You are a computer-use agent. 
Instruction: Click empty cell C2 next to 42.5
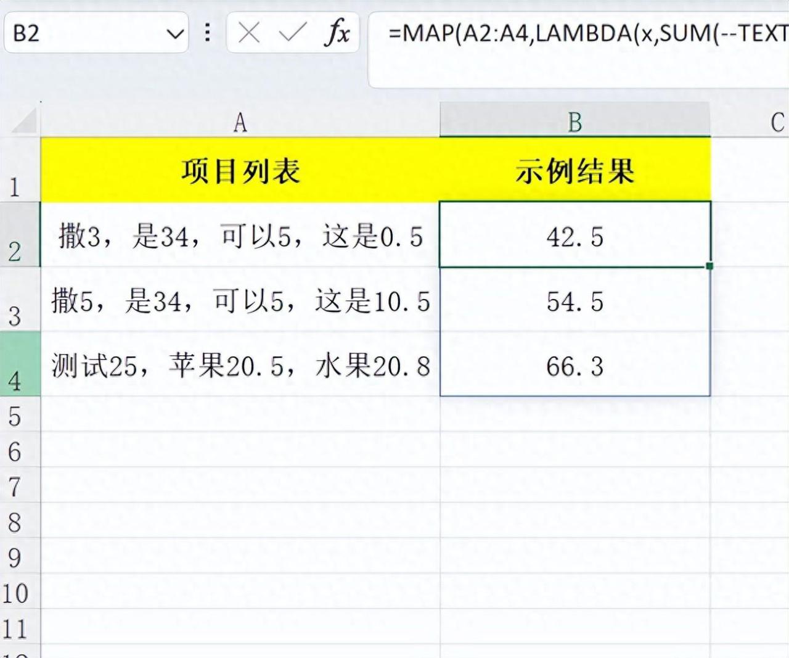click(x=750, y=234)
